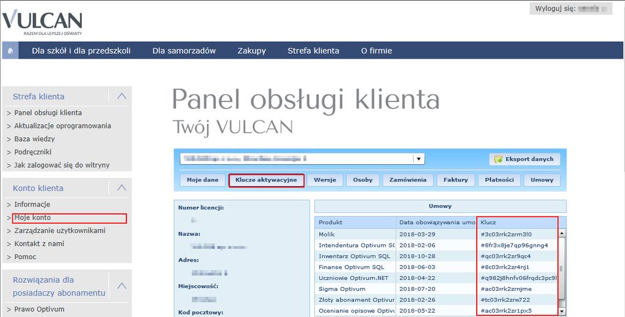Click the Klucz column header
The height and width of the screenshot is (317, 625).
[x=517, y=222]
